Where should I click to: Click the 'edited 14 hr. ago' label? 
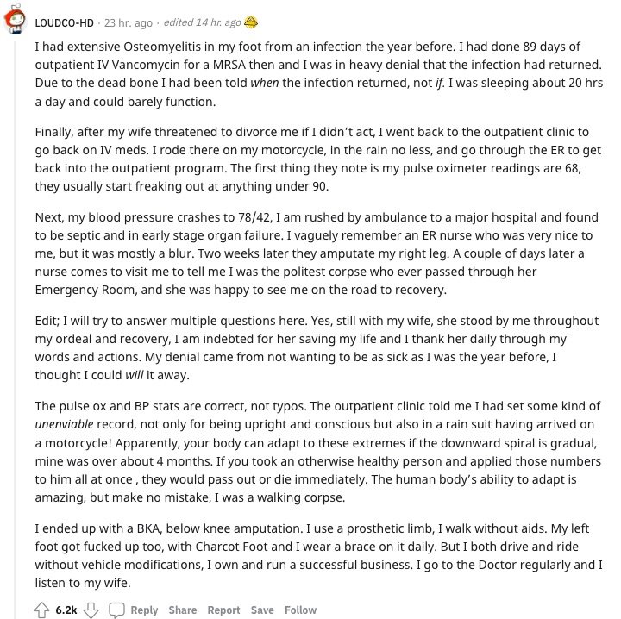pos(203,22)
